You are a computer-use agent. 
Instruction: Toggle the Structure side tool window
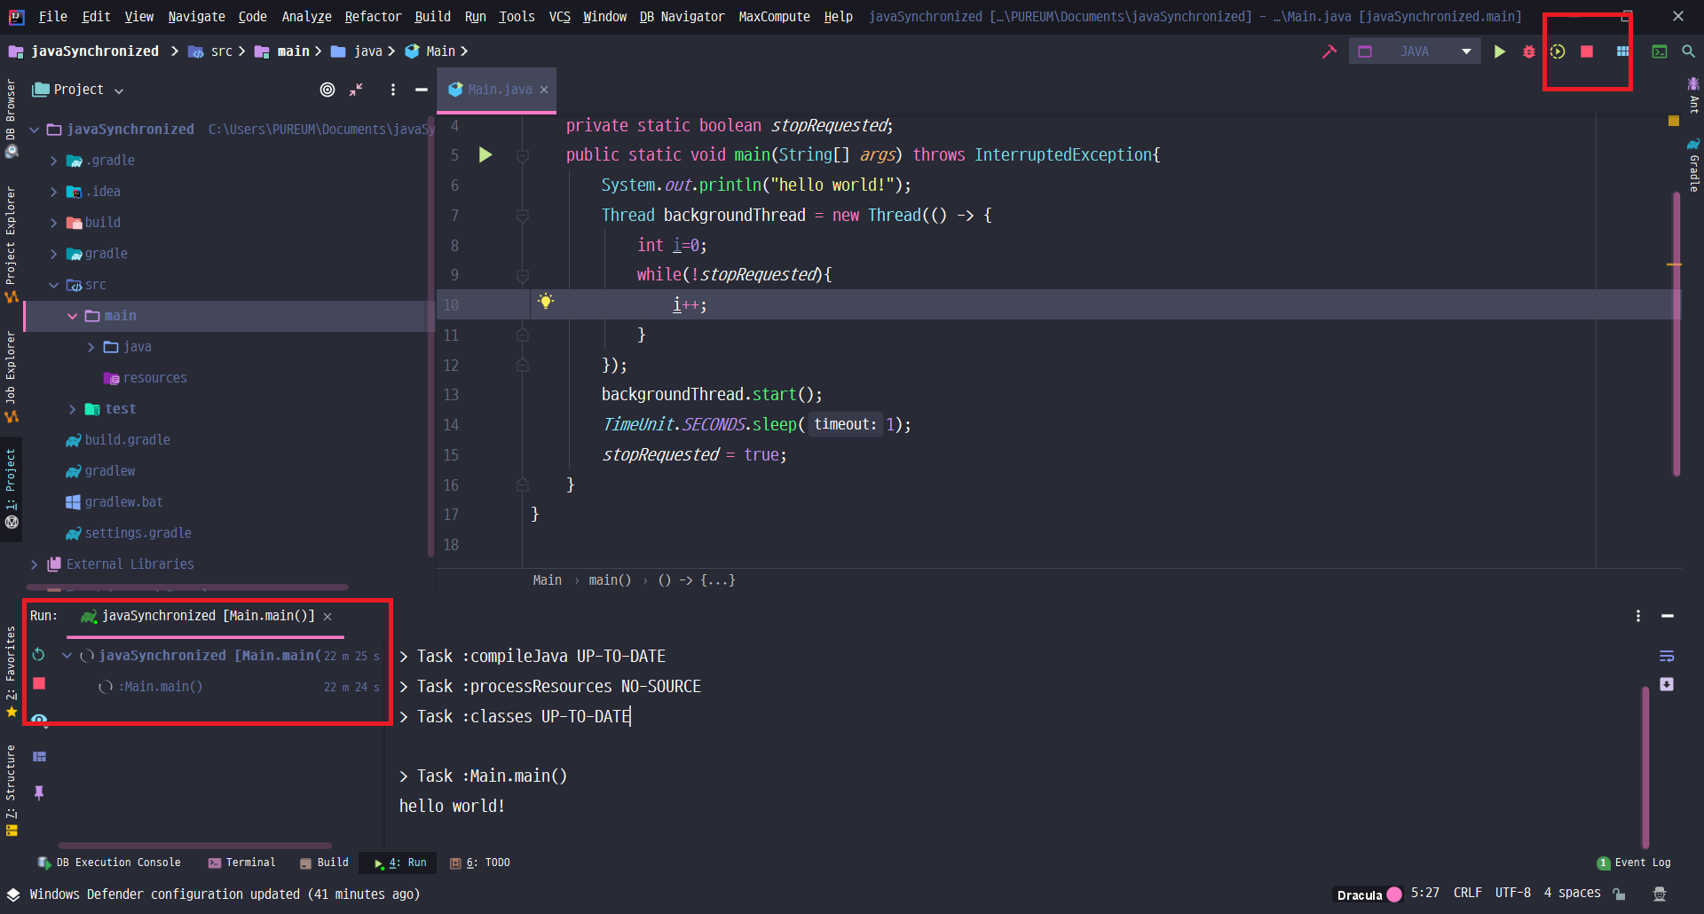click(x=11, y=790)
